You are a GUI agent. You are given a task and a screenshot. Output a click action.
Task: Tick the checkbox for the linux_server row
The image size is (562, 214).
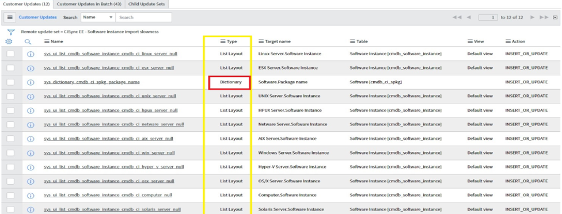[x=10, y=54]
